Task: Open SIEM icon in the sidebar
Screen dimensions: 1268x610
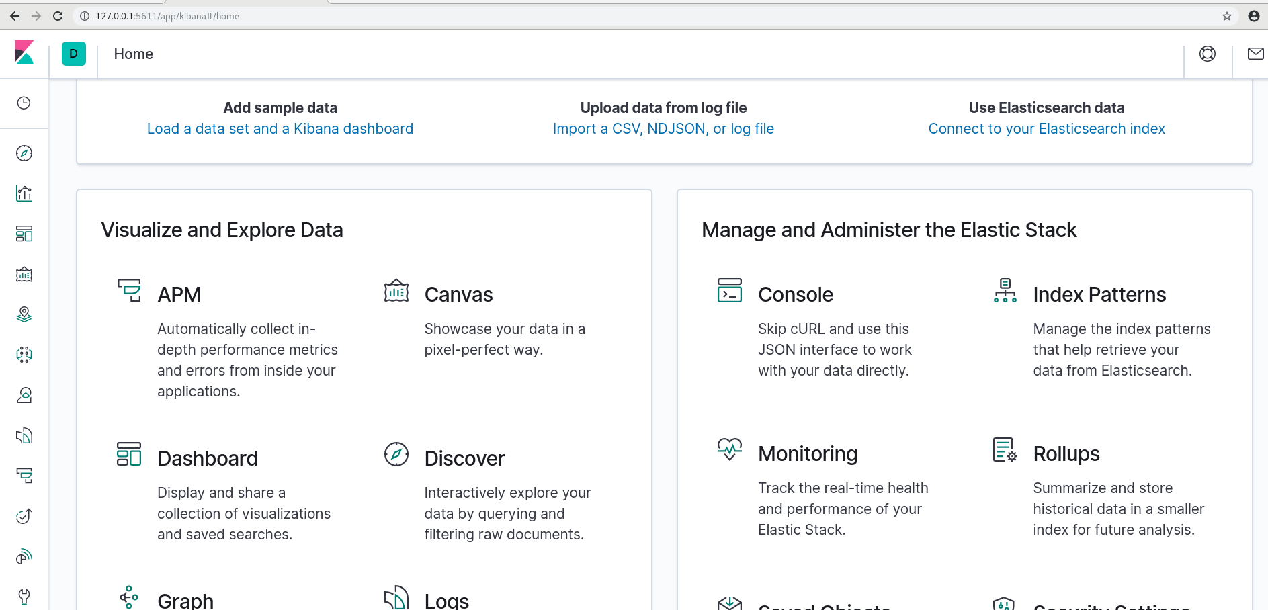Action: click(x=24, y=556)
